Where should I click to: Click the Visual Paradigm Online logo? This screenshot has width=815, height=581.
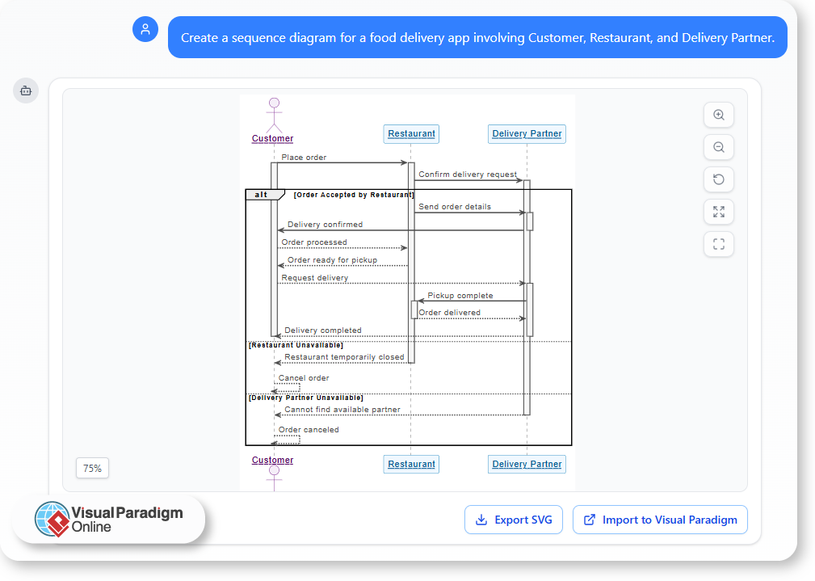(109, 519)
